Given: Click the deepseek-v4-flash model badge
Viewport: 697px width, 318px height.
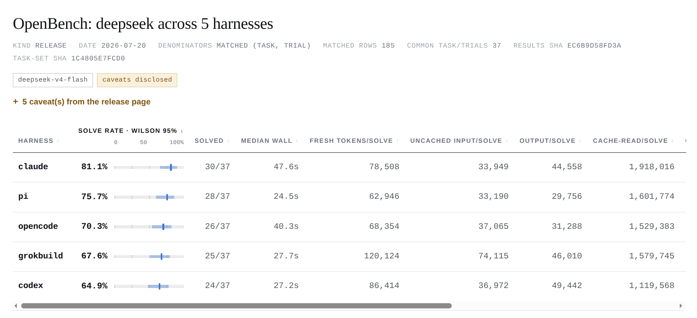Looking at the screenshot, I should point(53,80).
